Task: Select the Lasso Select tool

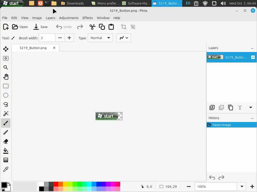Action: 6,104
